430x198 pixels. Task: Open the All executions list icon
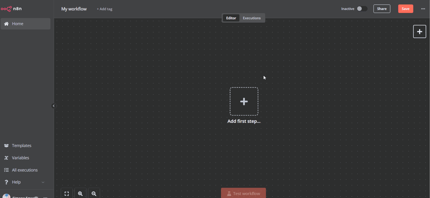6,170
